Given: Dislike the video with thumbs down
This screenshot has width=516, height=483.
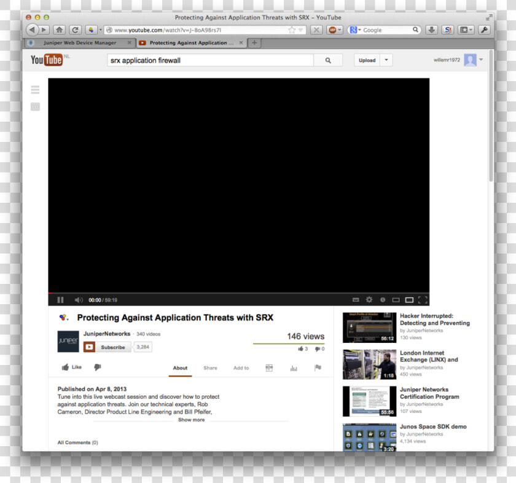Looking at the screenshot, I should [x=98, y=367].
